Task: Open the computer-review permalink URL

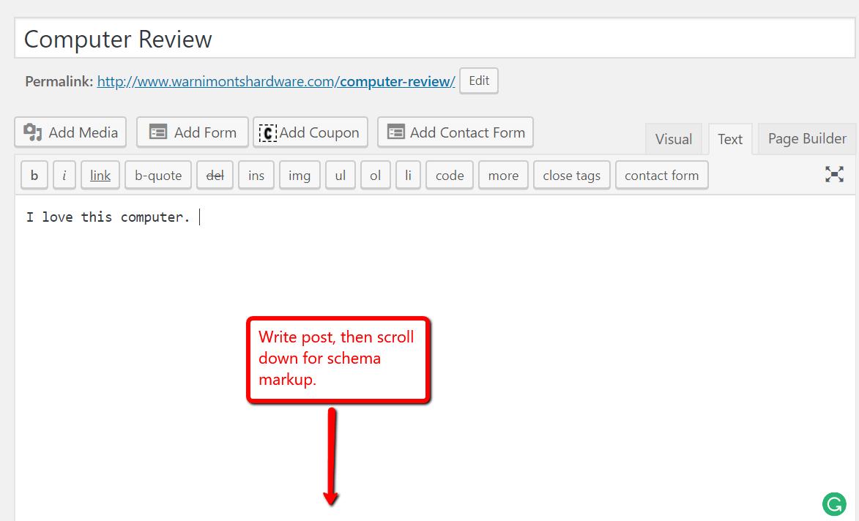Action: pos(276,81)
